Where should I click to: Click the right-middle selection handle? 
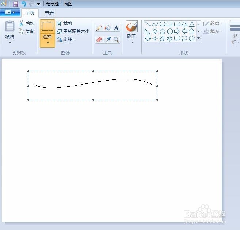point(157,86)
